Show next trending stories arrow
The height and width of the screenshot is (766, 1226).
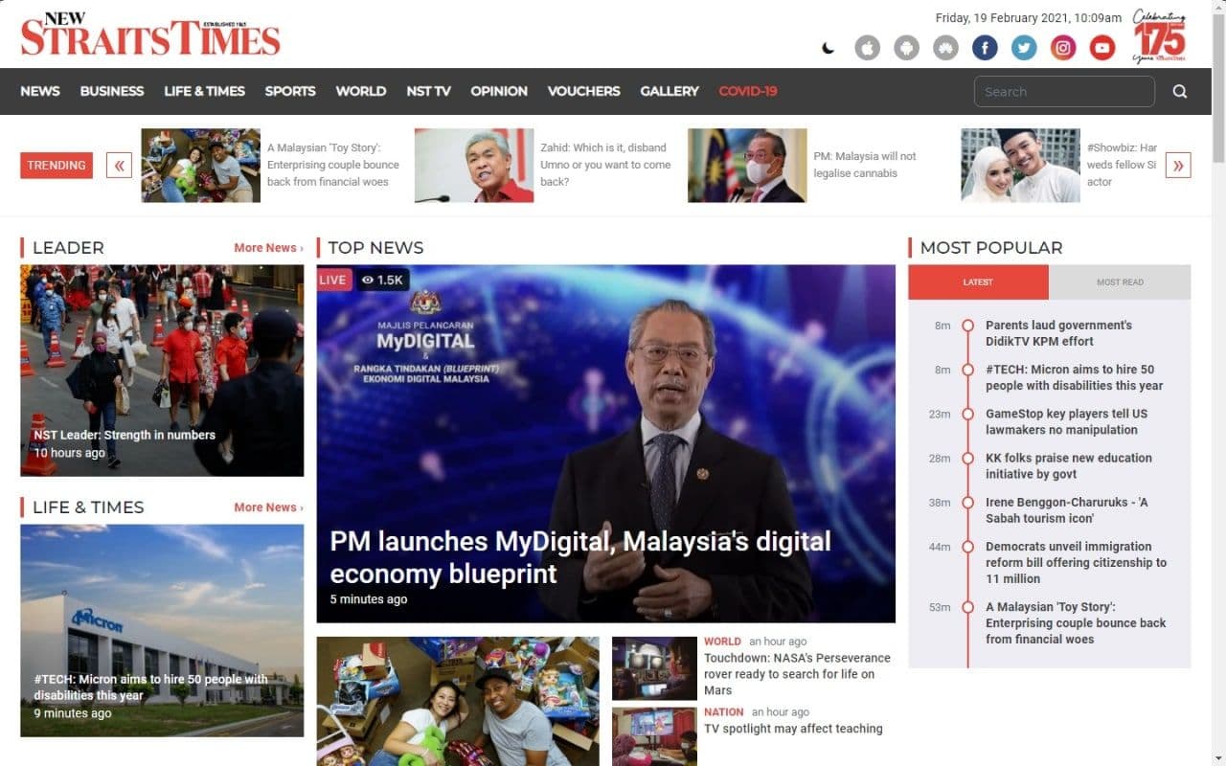[x=1178, y=165]
